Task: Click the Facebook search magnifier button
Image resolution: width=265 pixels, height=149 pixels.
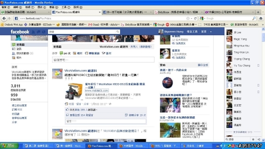Action: pos(118,31)
